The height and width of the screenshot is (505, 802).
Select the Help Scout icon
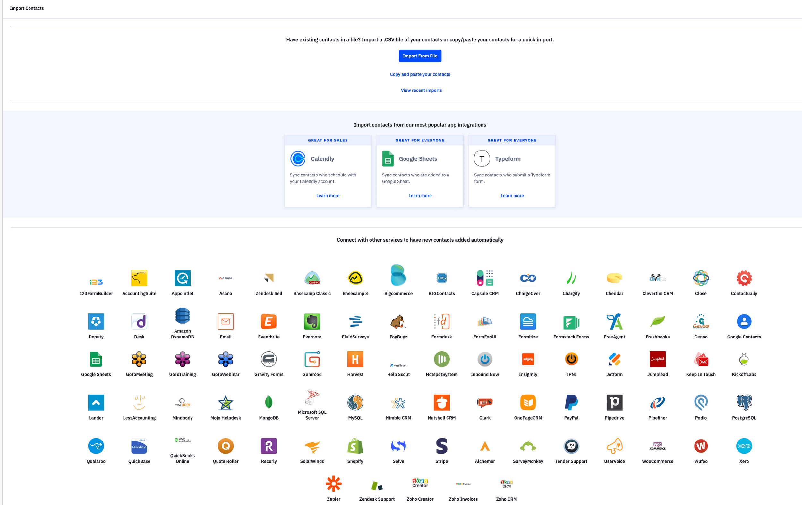398,365
